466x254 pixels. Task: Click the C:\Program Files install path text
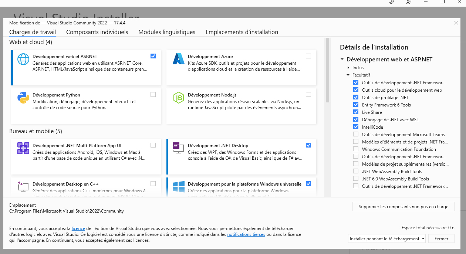(67, 211)
